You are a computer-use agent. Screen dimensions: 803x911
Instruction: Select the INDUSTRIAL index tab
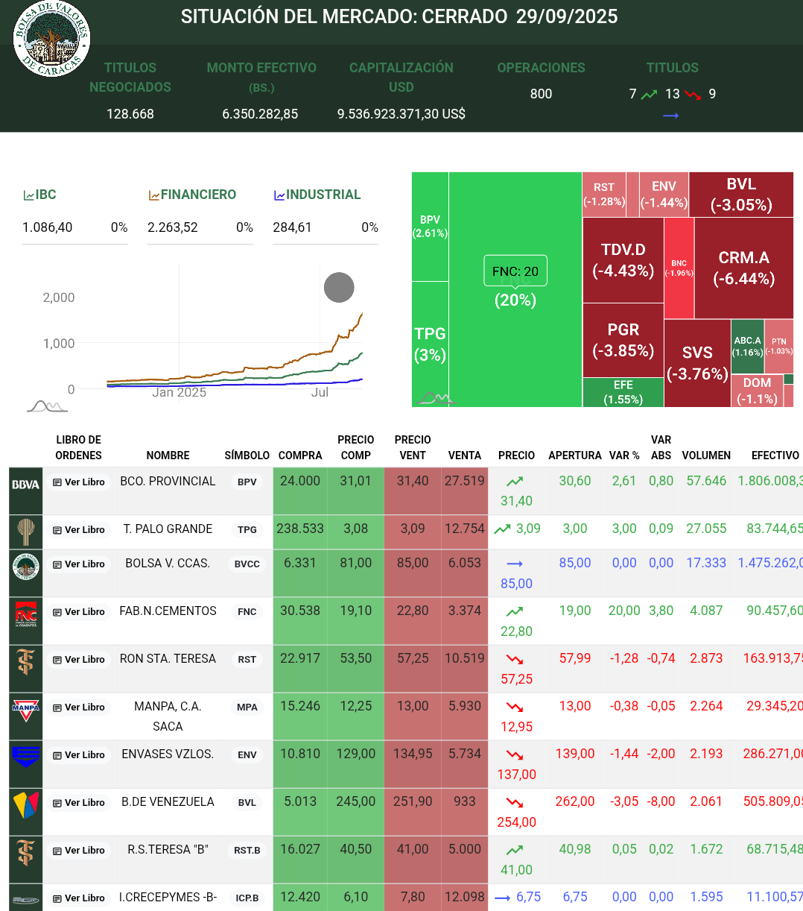pyautogui.click(x=317, y=195)
